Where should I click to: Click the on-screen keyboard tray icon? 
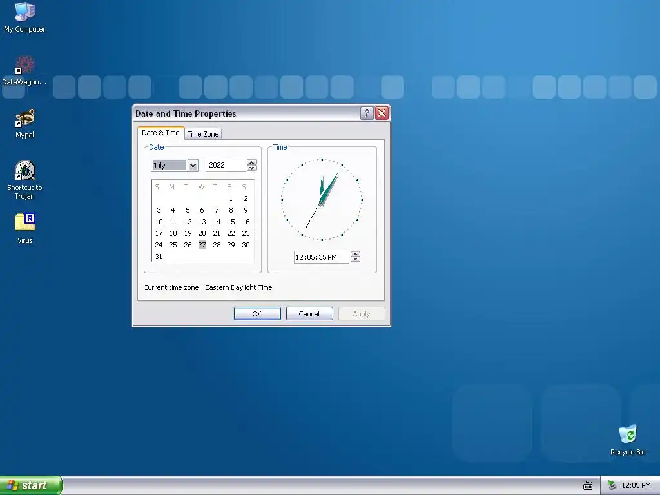coord(588,486)
